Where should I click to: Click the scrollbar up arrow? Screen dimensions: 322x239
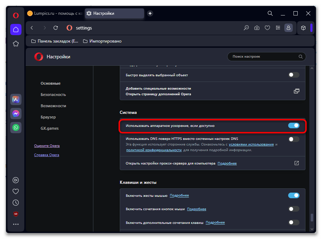click(312, 69)
